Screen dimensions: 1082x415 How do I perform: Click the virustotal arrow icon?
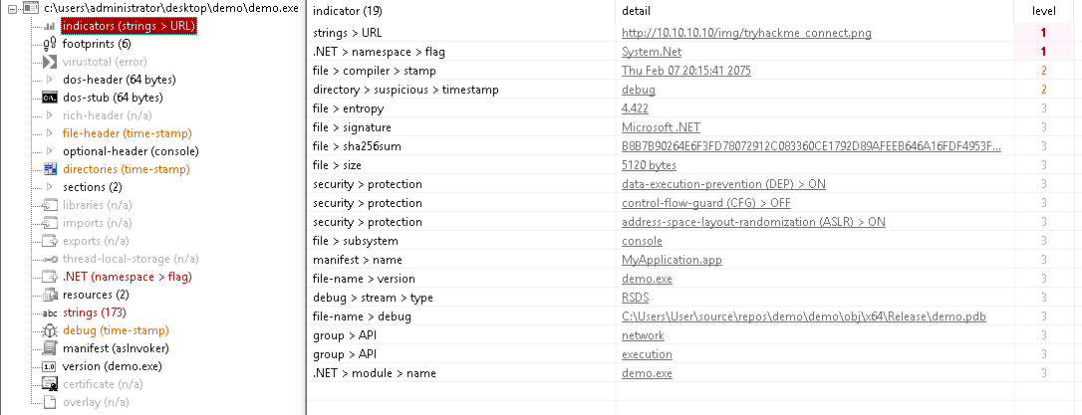point(49,62)
